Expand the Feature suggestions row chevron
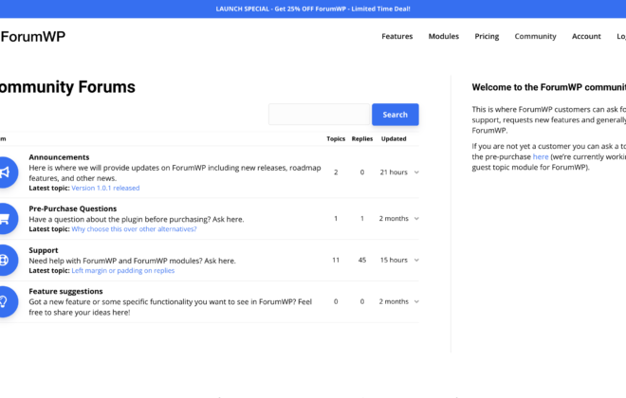Image resolution: width=626 pixels, height=398 pixels. tap(416, 301)
